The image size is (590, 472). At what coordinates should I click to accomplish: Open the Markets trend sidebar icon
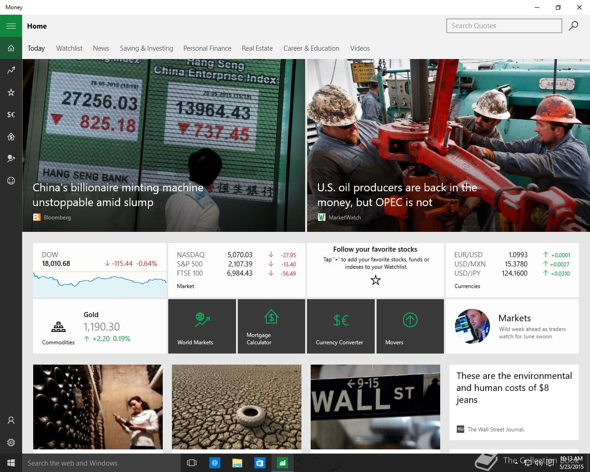tap(11, 70)
